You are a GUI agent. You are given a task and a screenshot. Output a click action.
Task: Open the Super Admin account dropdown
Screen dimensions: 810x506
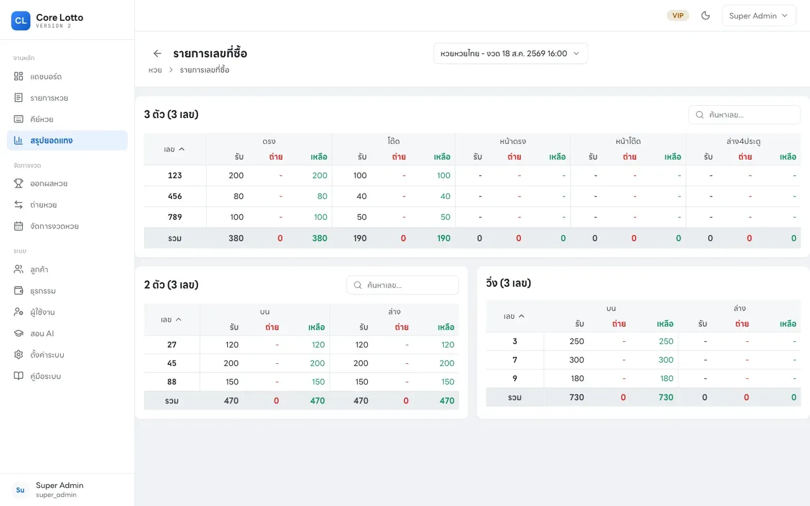(x=759, y=16)
